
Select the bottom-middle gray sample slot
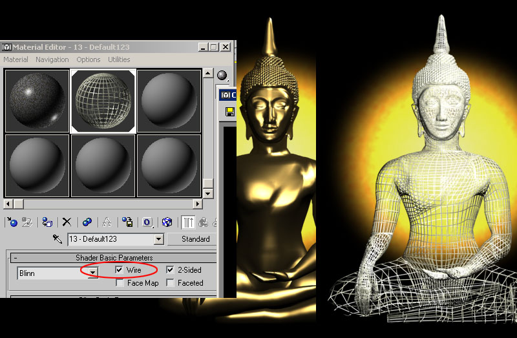point(103,165)
